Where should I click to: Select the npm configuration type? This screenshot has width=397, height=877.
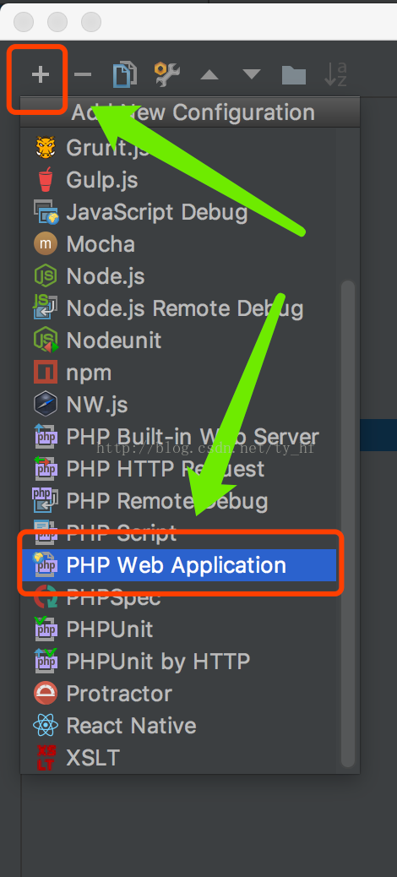tap(180, 373)
